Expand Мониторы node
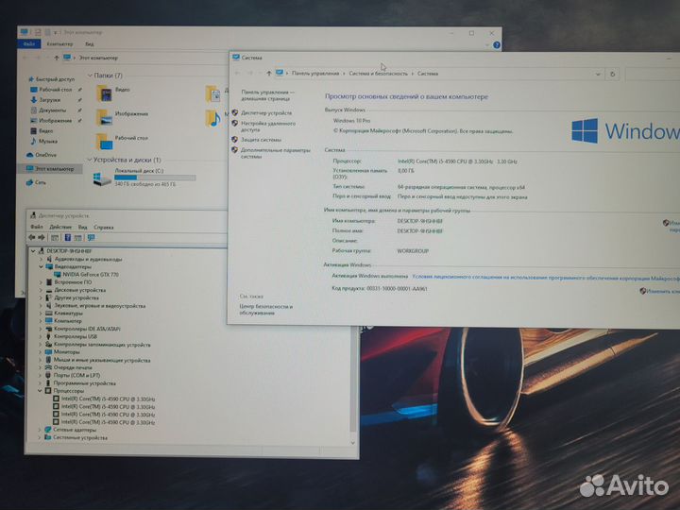This screenshot has height=510, width=680. pyautogui.click(x=42, y=352)
